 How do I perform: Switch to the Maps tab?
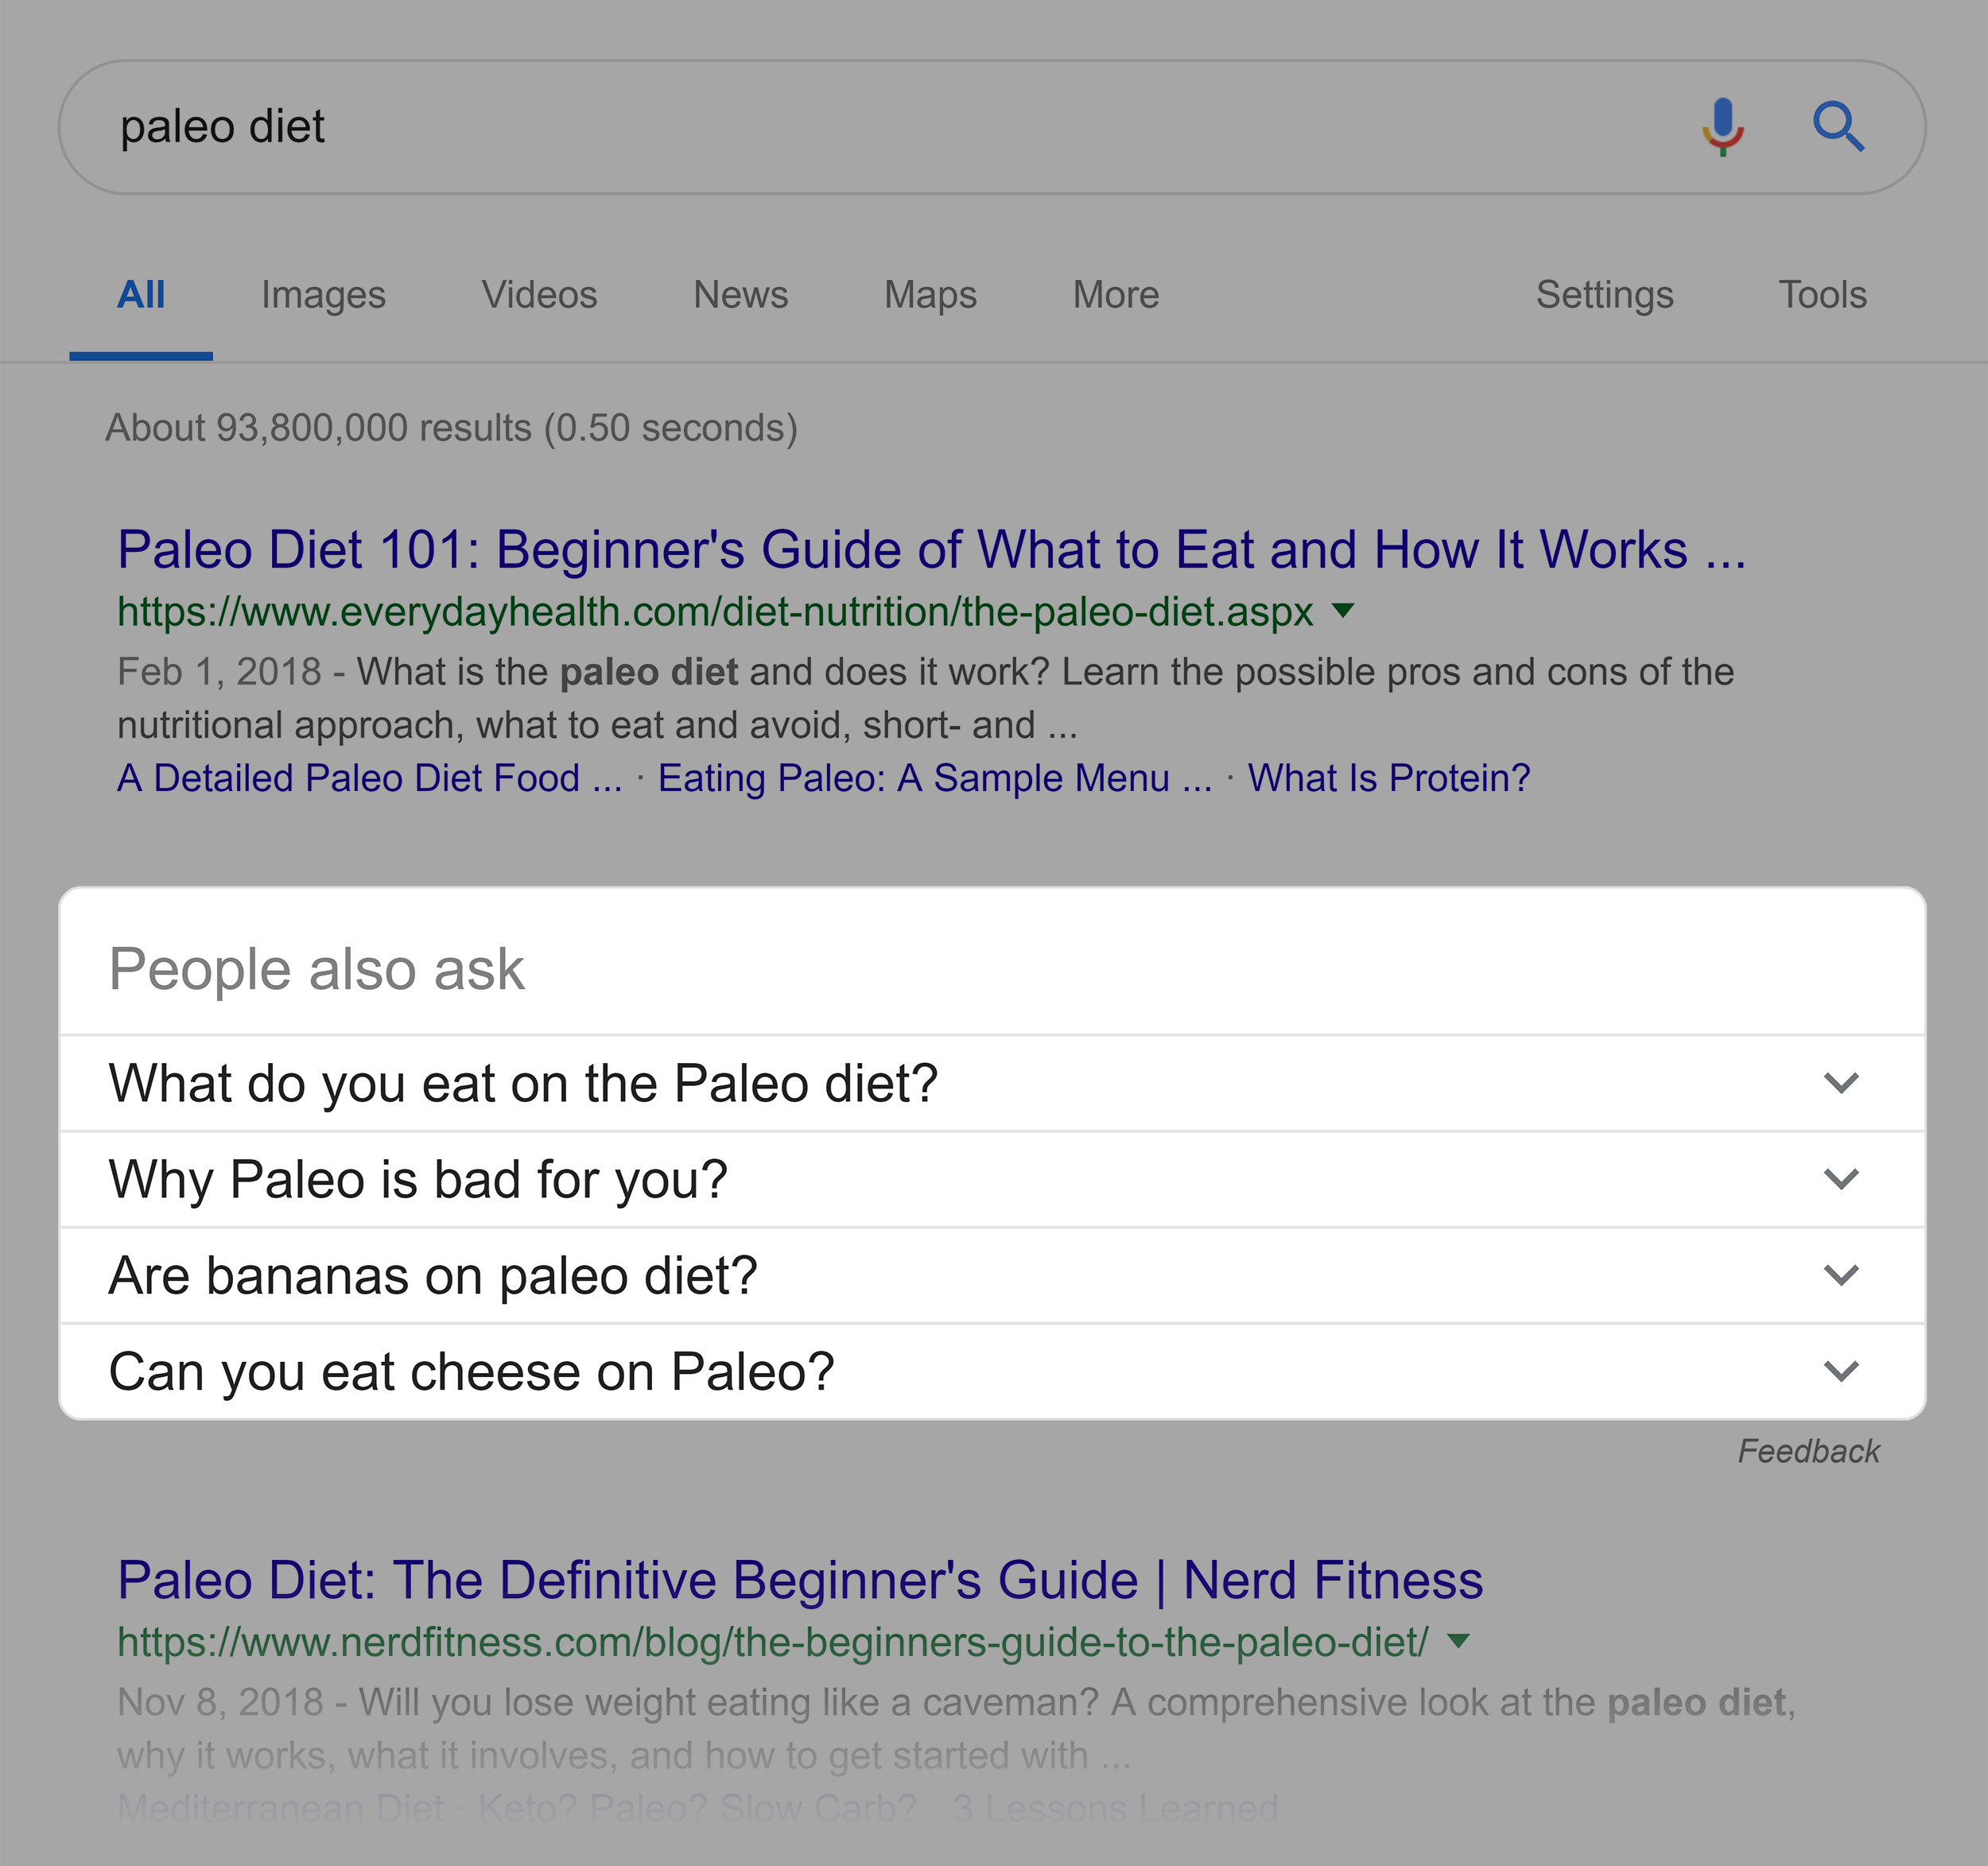(930, 295)
